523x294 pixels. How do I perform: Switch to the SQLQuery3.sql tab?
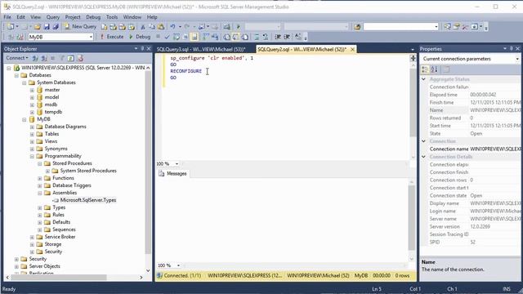point(201,49)
